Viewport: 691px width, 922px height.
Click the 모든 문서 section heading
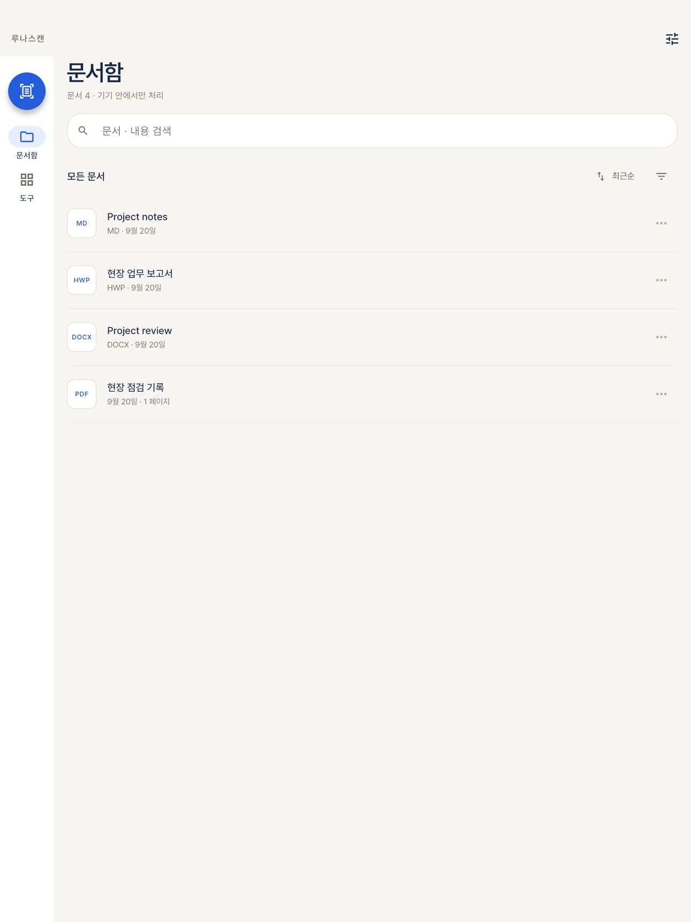[86, 176]
